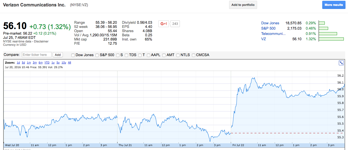Click the 56.2 price axis label
The image size is (348, 150).
340,76
